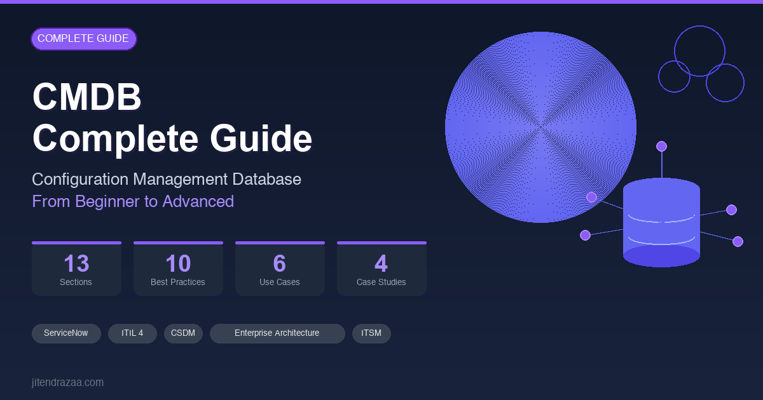Open the jitendrazaa.com link
Image resolution: width=763 pixels, height=400 pixels.
point(68,382)
